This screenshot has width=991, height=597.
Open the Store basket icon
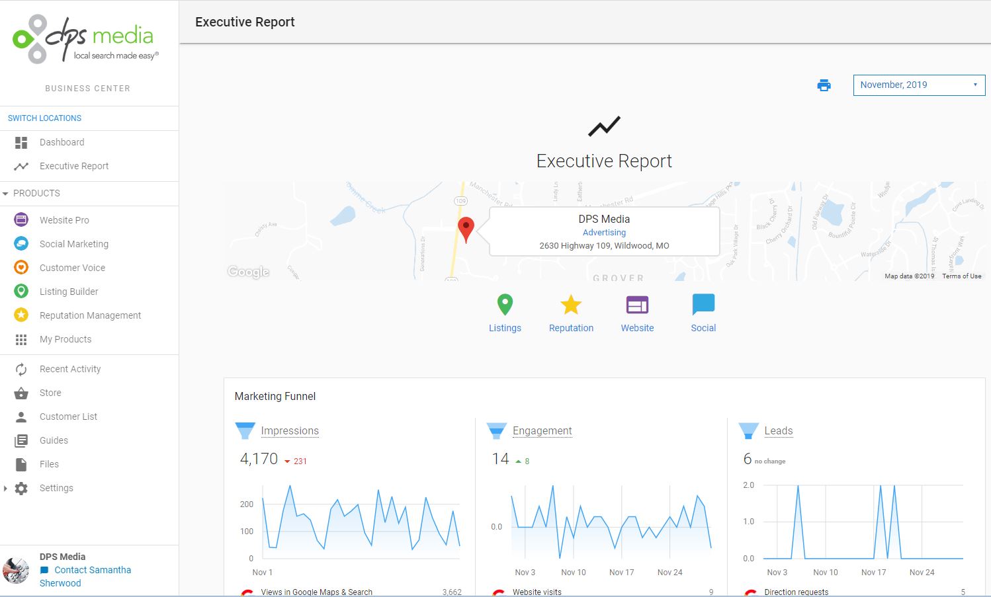[x=21, y=393]
